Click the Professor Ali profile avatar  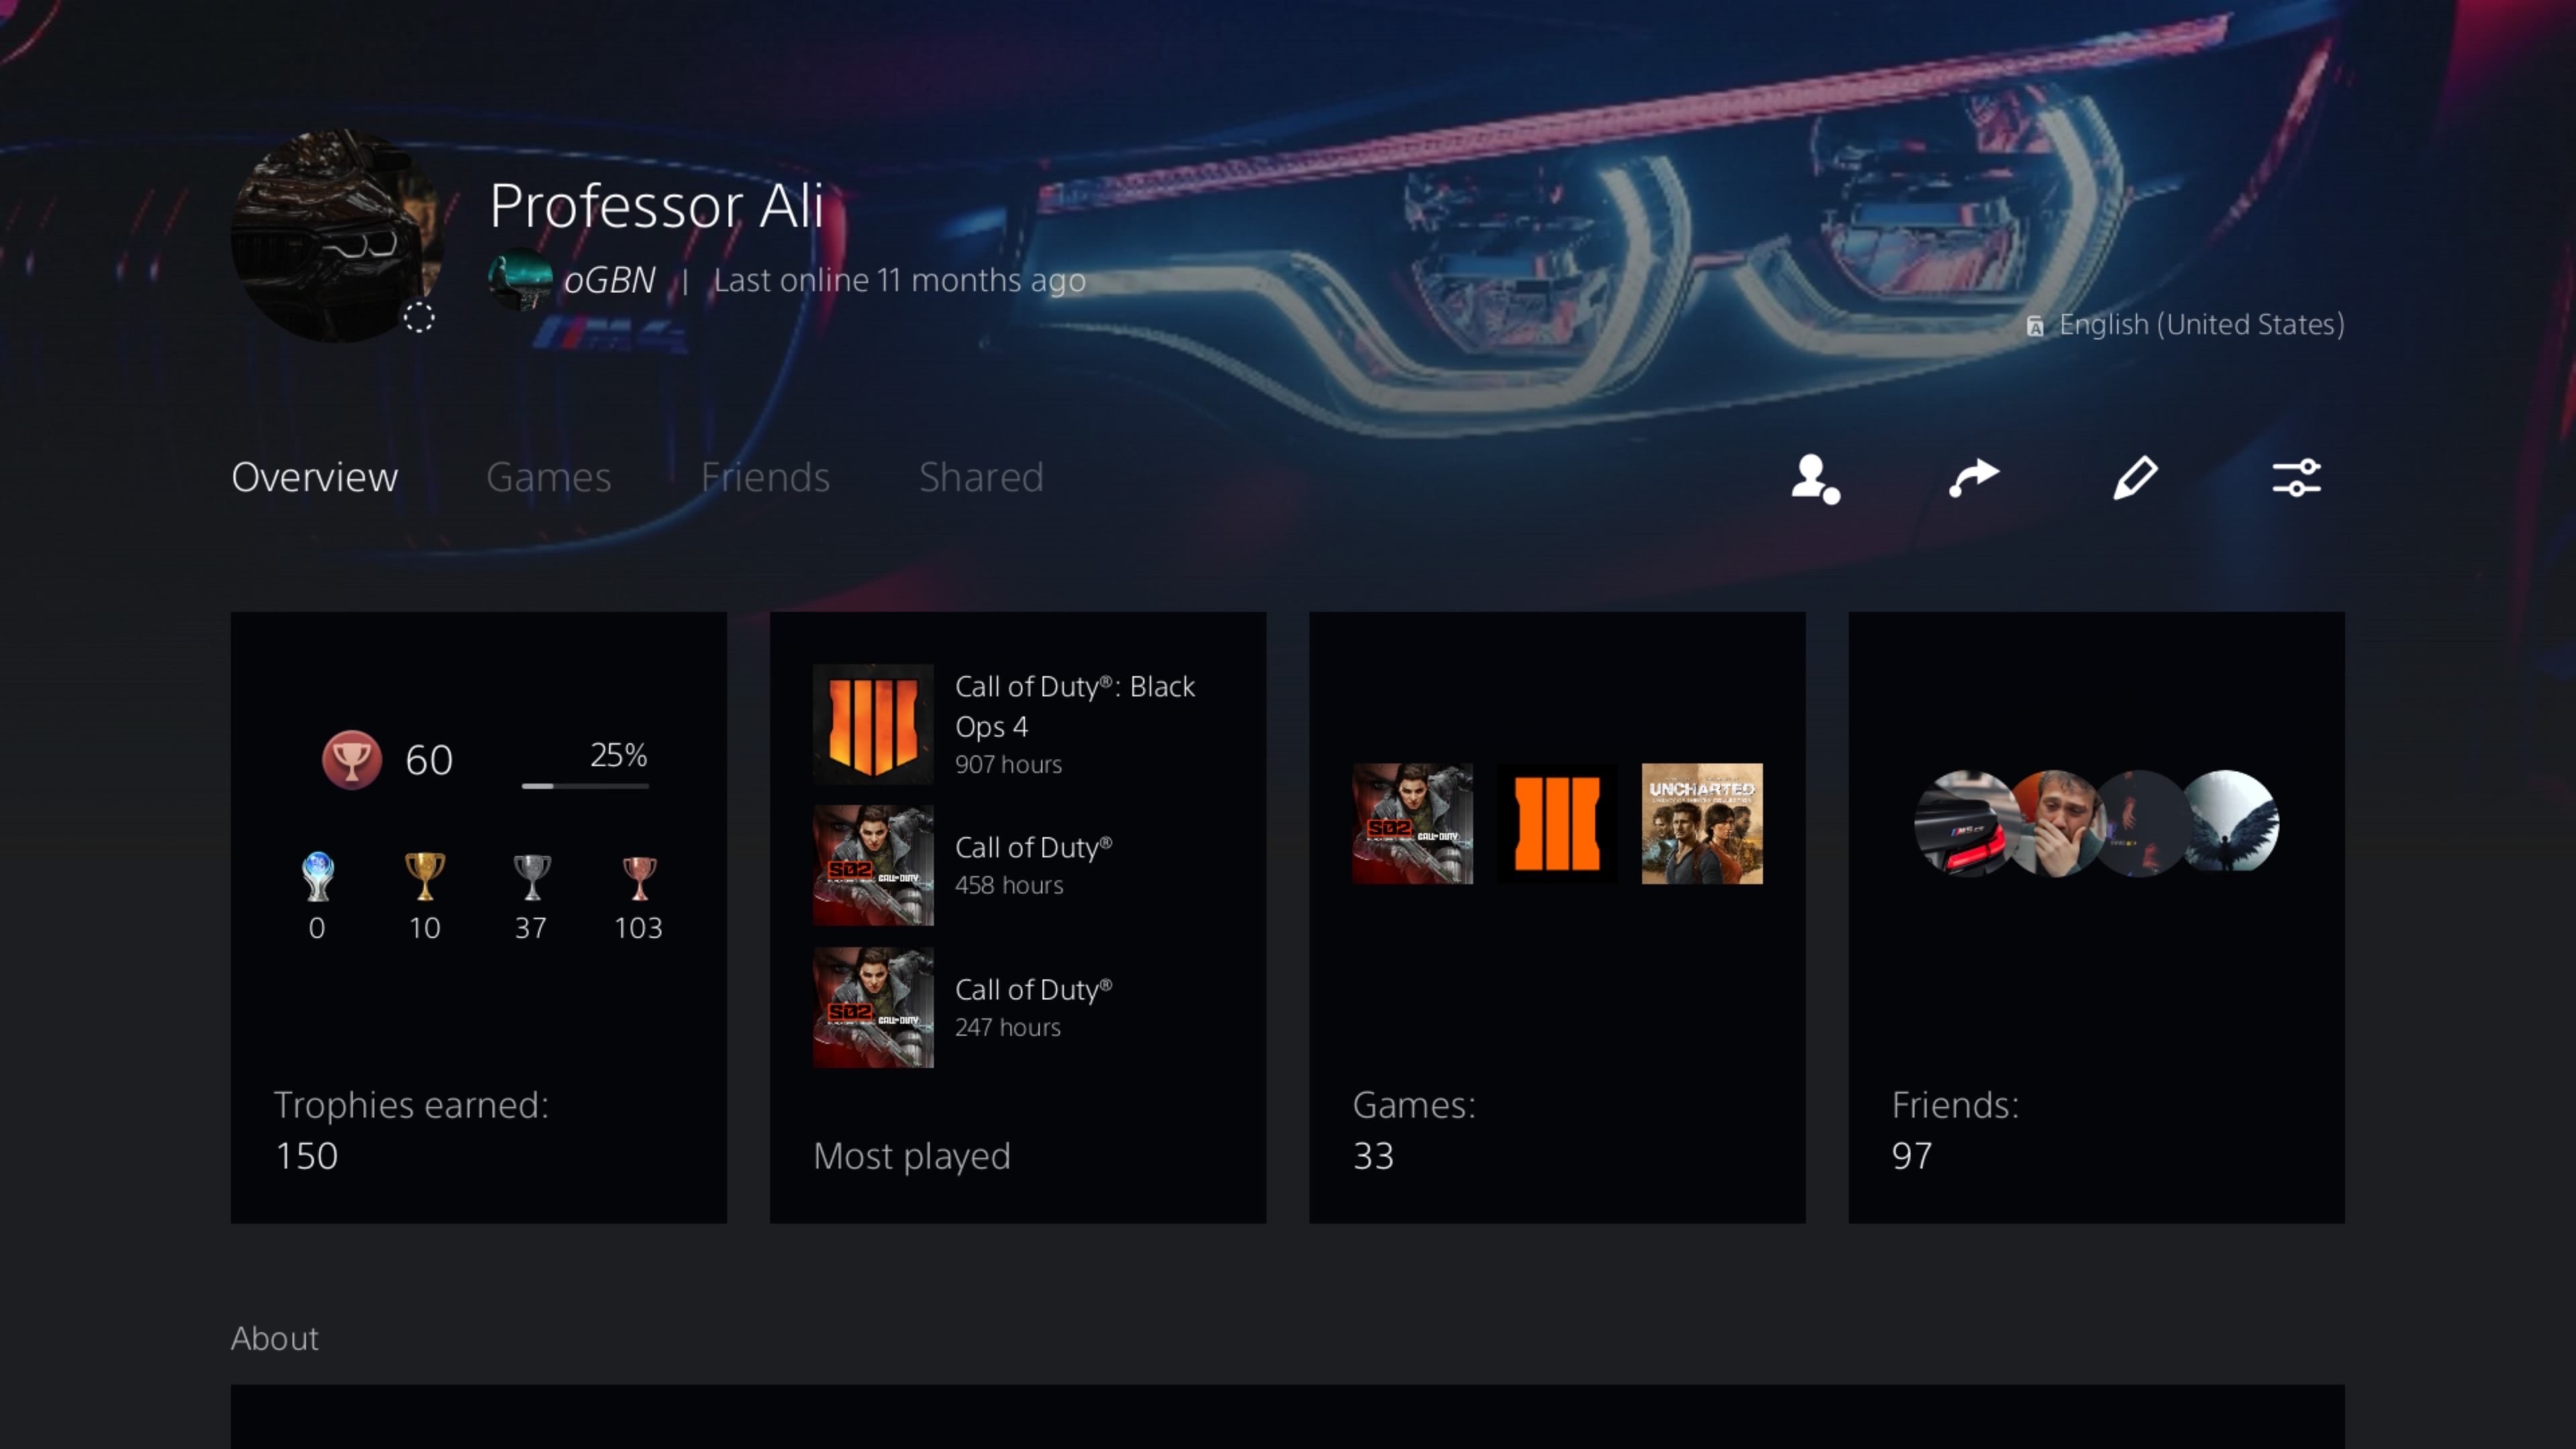tap(338, 235)
